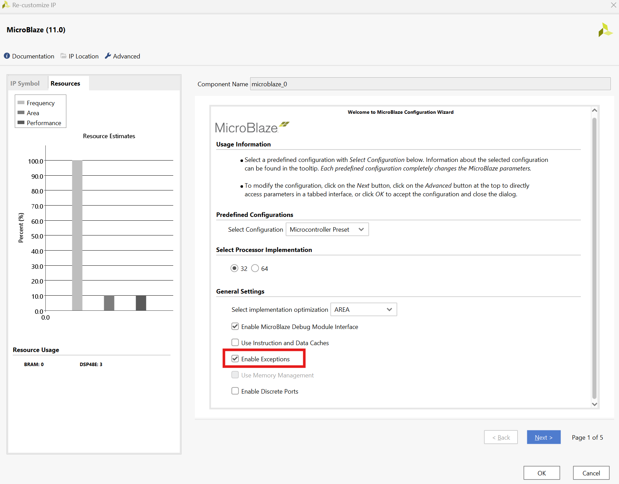Screen dimensions: 619x484
Task: Click the Xilinx logo at top right
Action: [x=605, y=30]
